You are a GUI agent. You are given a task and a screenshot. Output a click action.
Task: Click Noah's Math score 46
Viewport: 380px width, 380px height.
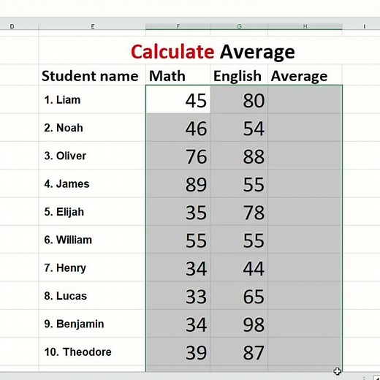[178, 127]
